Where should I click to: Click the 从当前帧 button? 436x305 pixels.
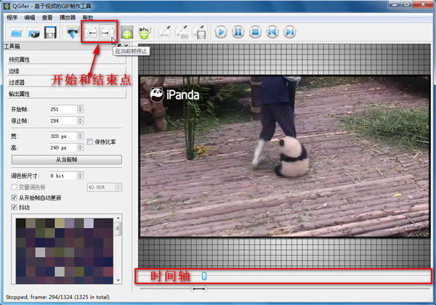point(65,159)
